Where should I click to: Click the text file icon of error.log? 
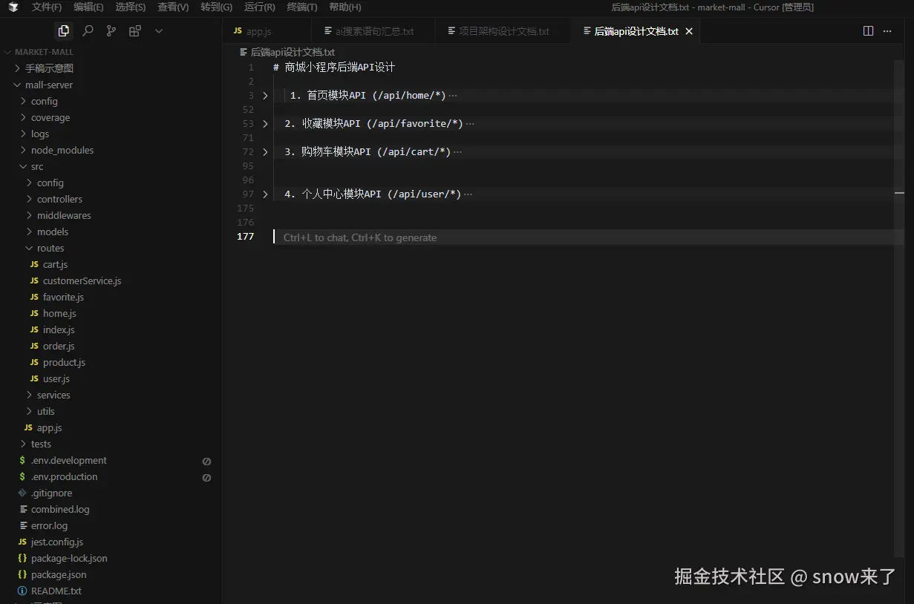pos(23,525)
